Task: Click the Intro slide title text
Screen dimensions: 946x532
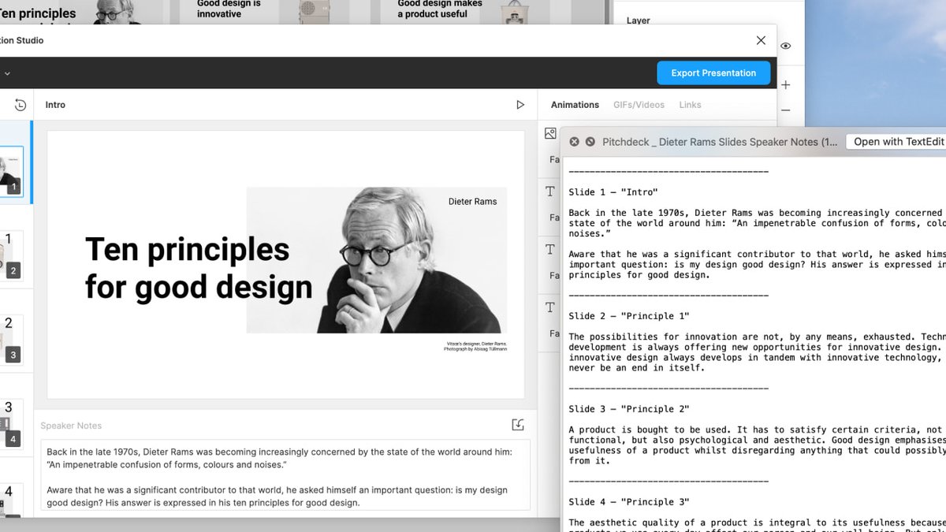Action: click(55, 105)
